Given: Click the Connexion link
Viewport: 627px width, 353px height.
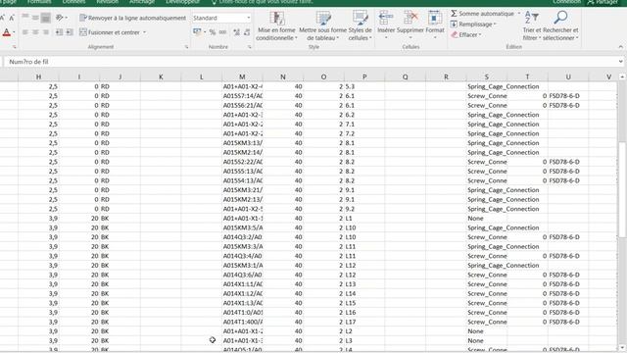Looking at the screenshot, I should [567, 2].
